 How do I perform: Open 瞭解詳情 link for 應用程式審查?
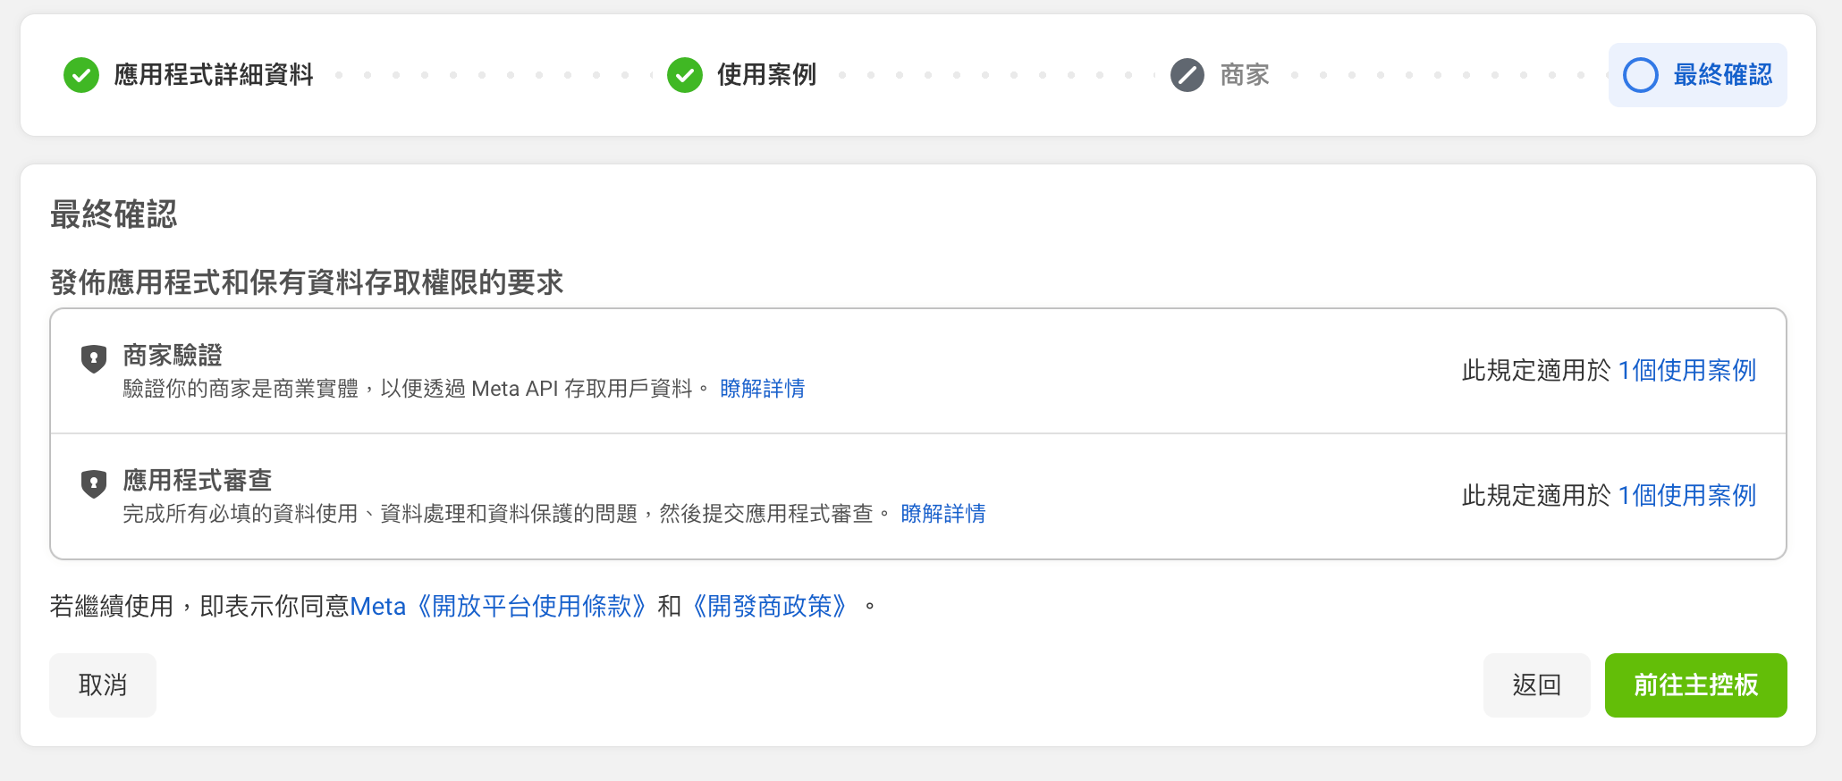pyautogui.click(x=942, y=514)
